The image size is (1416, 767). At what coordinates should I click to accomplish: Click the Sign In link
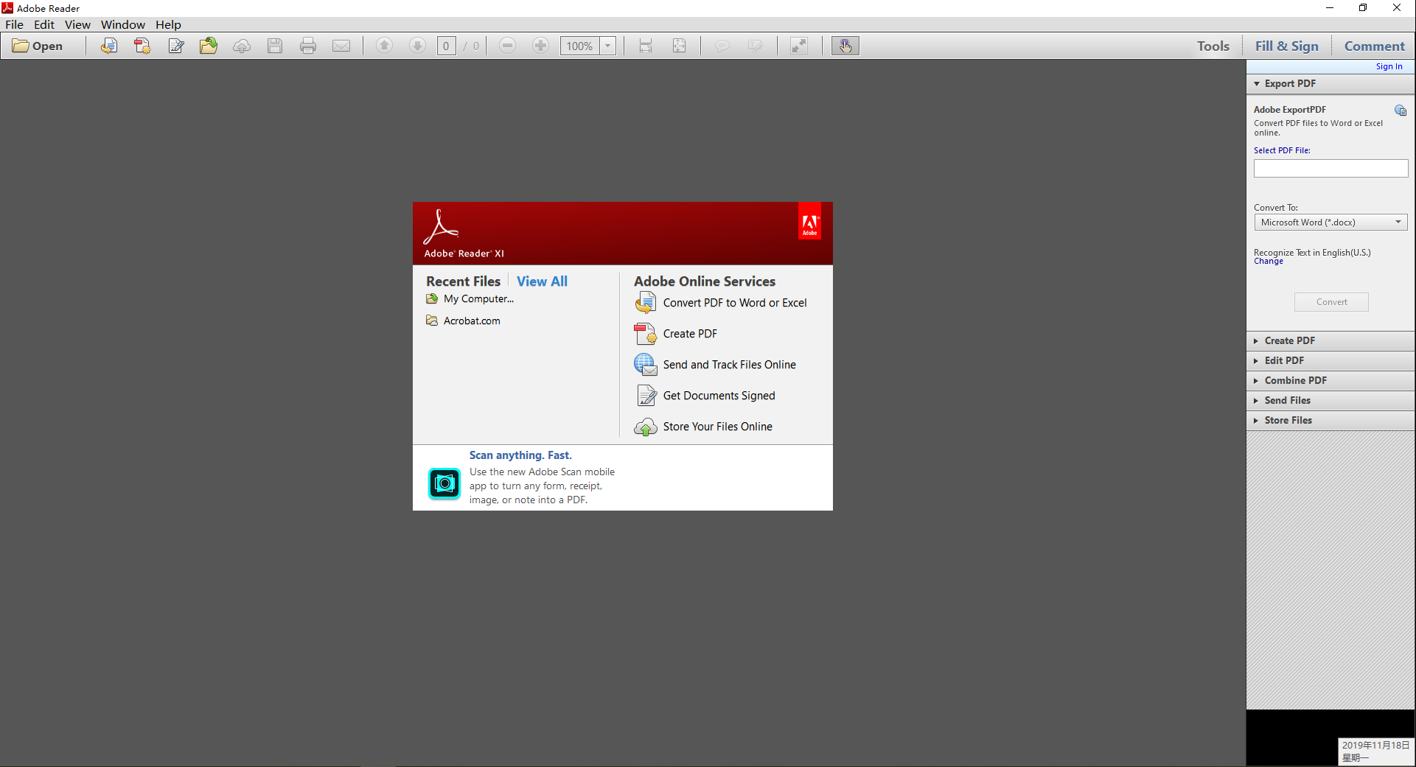tap(1389, 66)
